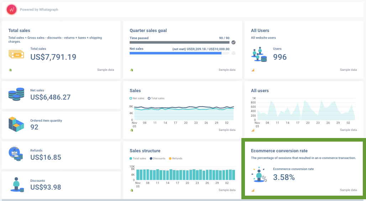This screenshot has width=366, height=201.
Task: Click the Net sales unmet goal circle indicator
Action: tap(234, 53)
